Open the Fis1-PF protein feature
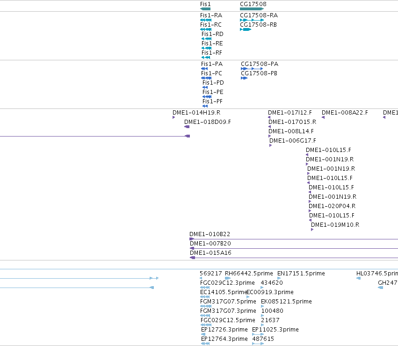Viewport: 398px width, 346px height. 205,106
